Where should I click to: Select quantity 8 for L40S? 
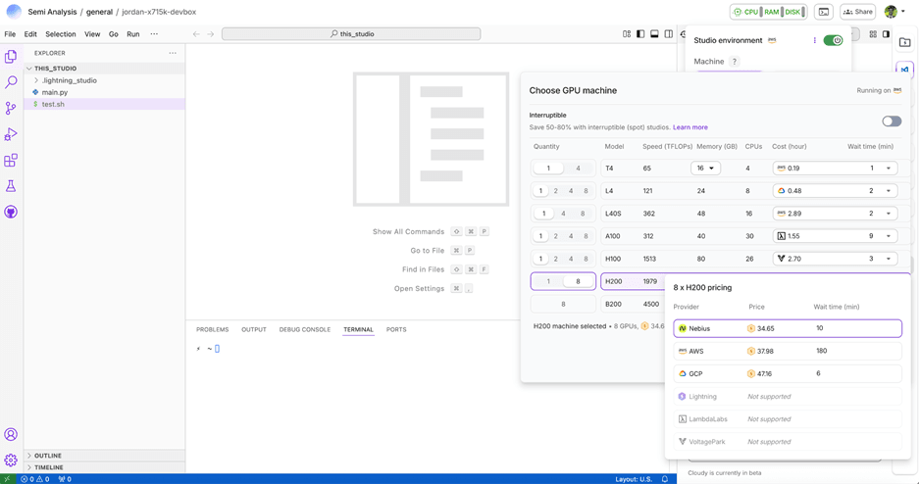tap(583, 214)
